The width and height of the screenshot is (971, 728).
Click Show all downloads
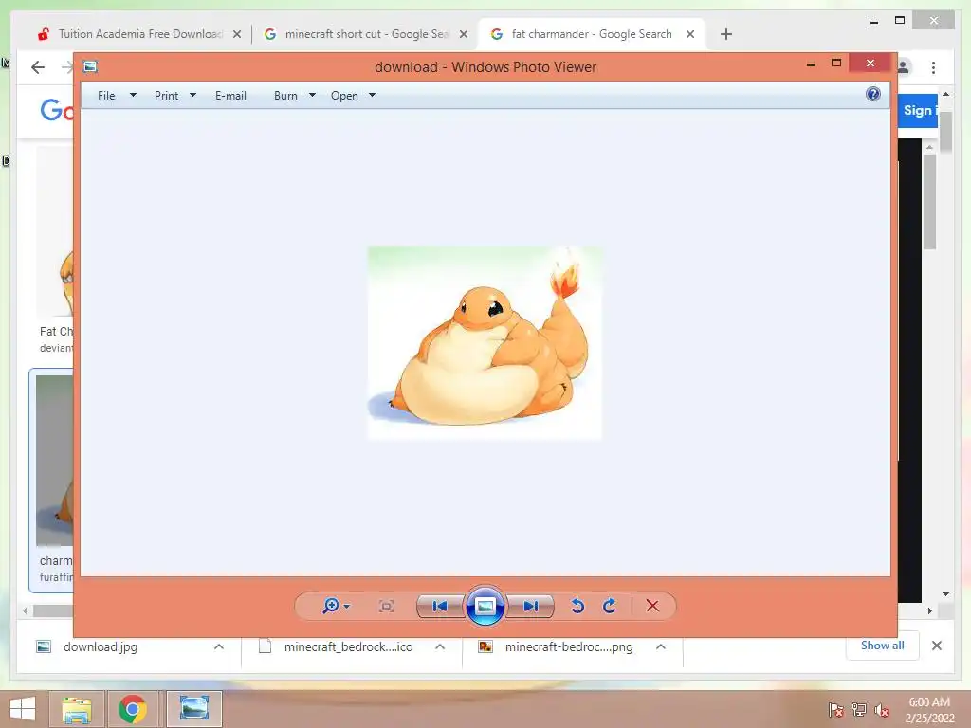point(883,646)
